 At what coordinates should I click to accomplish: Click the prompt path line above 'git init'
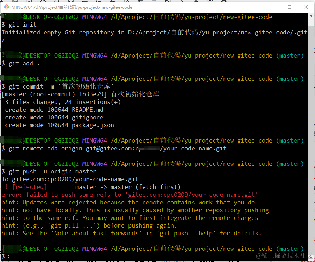coord(137,17)
